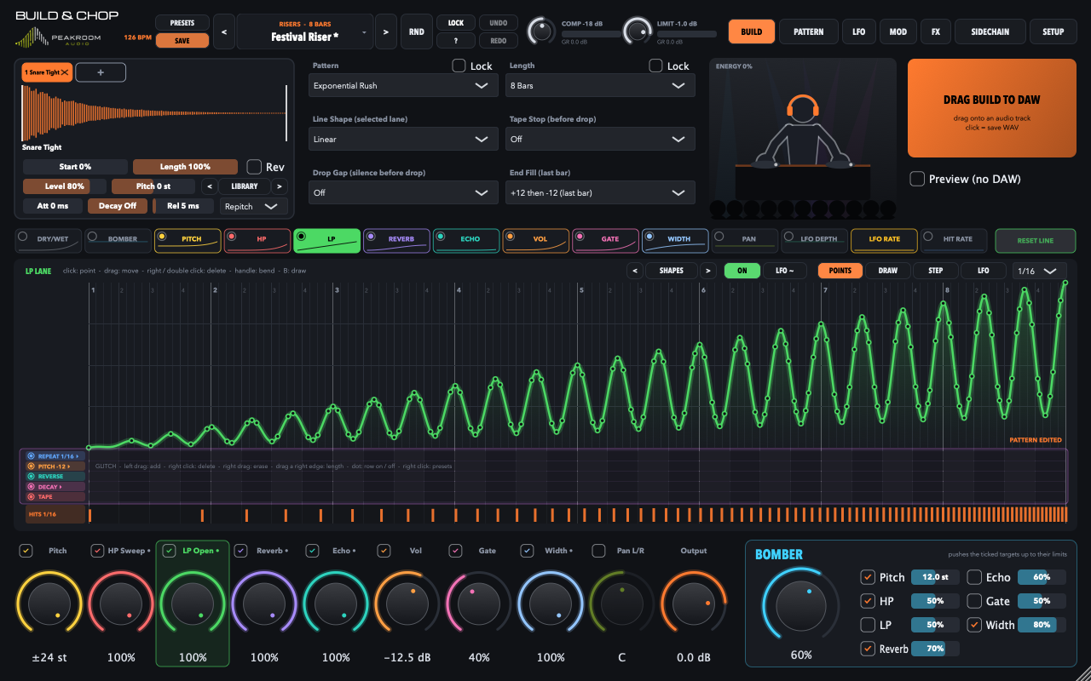The height and width of the screenshot is (681, 1091).
Task: Open the Length dropdown showing 8 Bars
Action: pyautogui.click(x=600, y=85)
